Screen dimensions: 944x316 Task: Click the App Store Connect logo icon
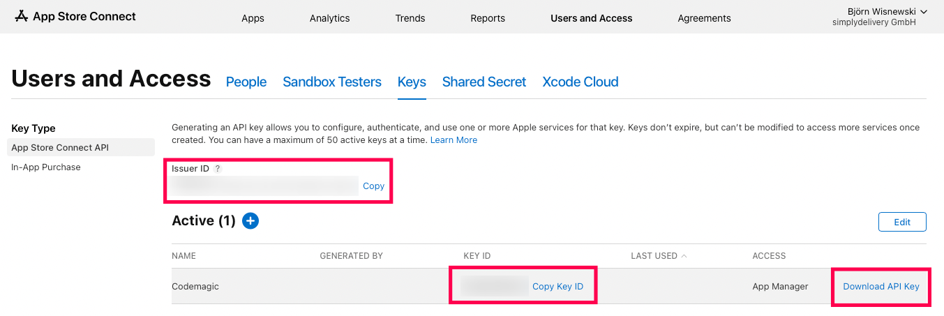(x=22, y=16)
